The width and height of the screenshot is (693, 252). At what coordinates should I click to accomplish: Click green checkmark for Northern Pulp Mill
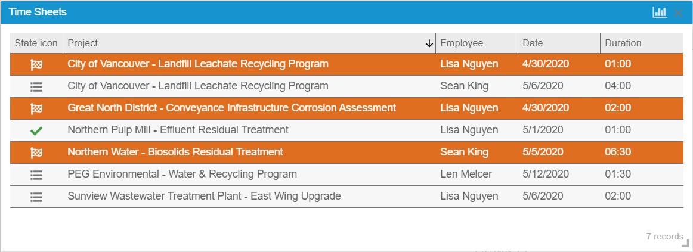point(36,130)
